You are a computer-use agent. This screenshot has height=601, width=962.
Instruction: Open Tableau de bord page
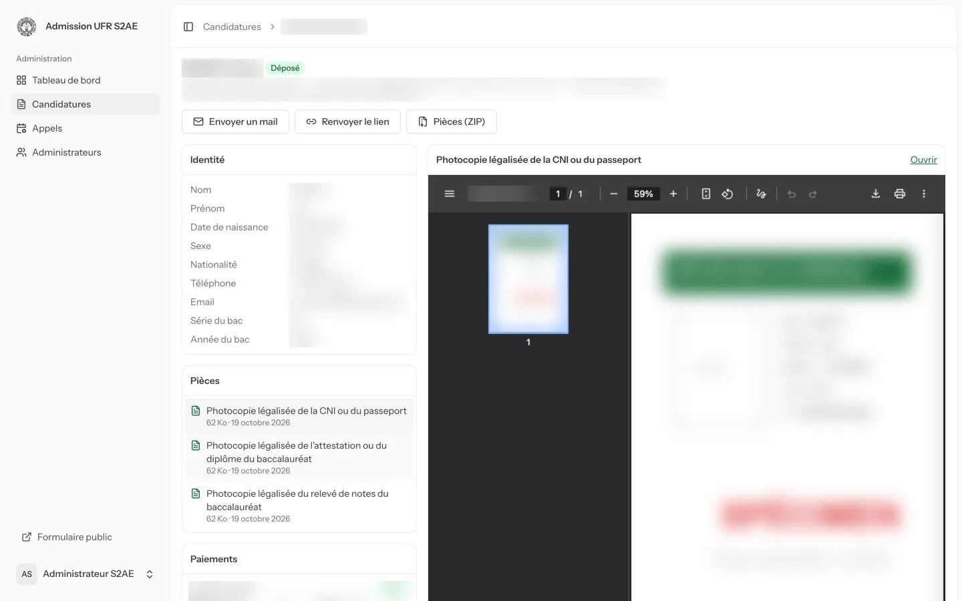click(x=86, y=80)
